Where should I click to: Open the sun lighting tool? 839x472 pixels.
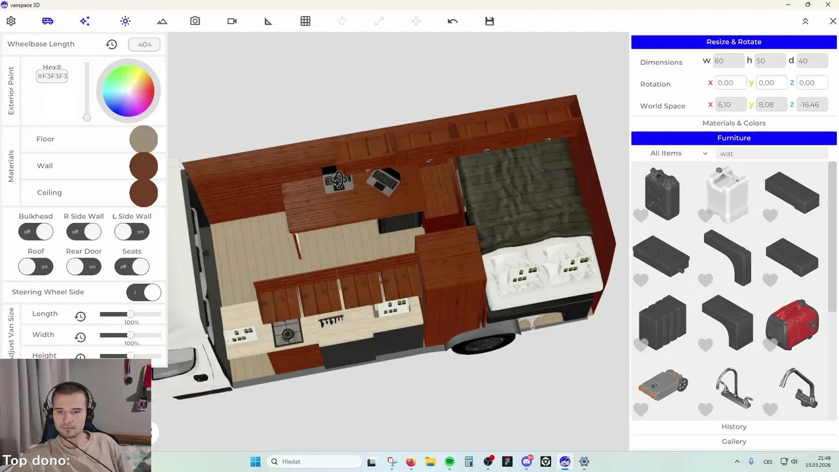125,21
